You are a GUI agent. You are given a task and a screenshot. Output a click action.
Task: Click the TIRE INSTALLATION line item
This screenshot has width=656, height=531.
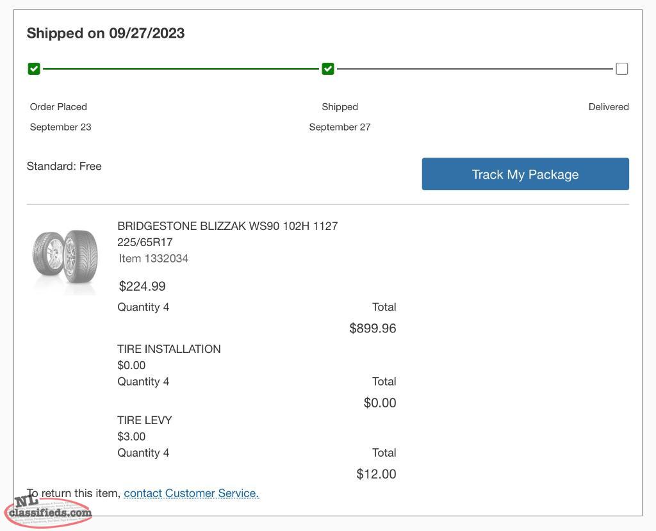click(x=169, y=349)
